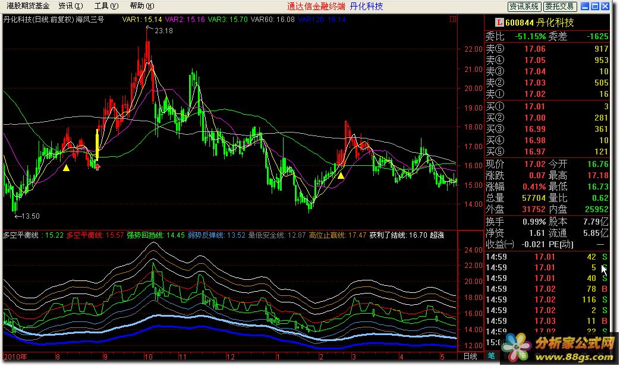The width and height of the screenshot is (620, 366).
Task: Click the VAR1: 15.14 indicator value
Action: (x=142, y=19)
